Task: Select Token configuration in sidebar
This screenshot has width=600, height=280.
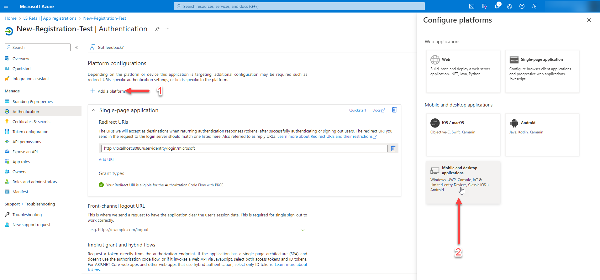Action: [30, 132]
